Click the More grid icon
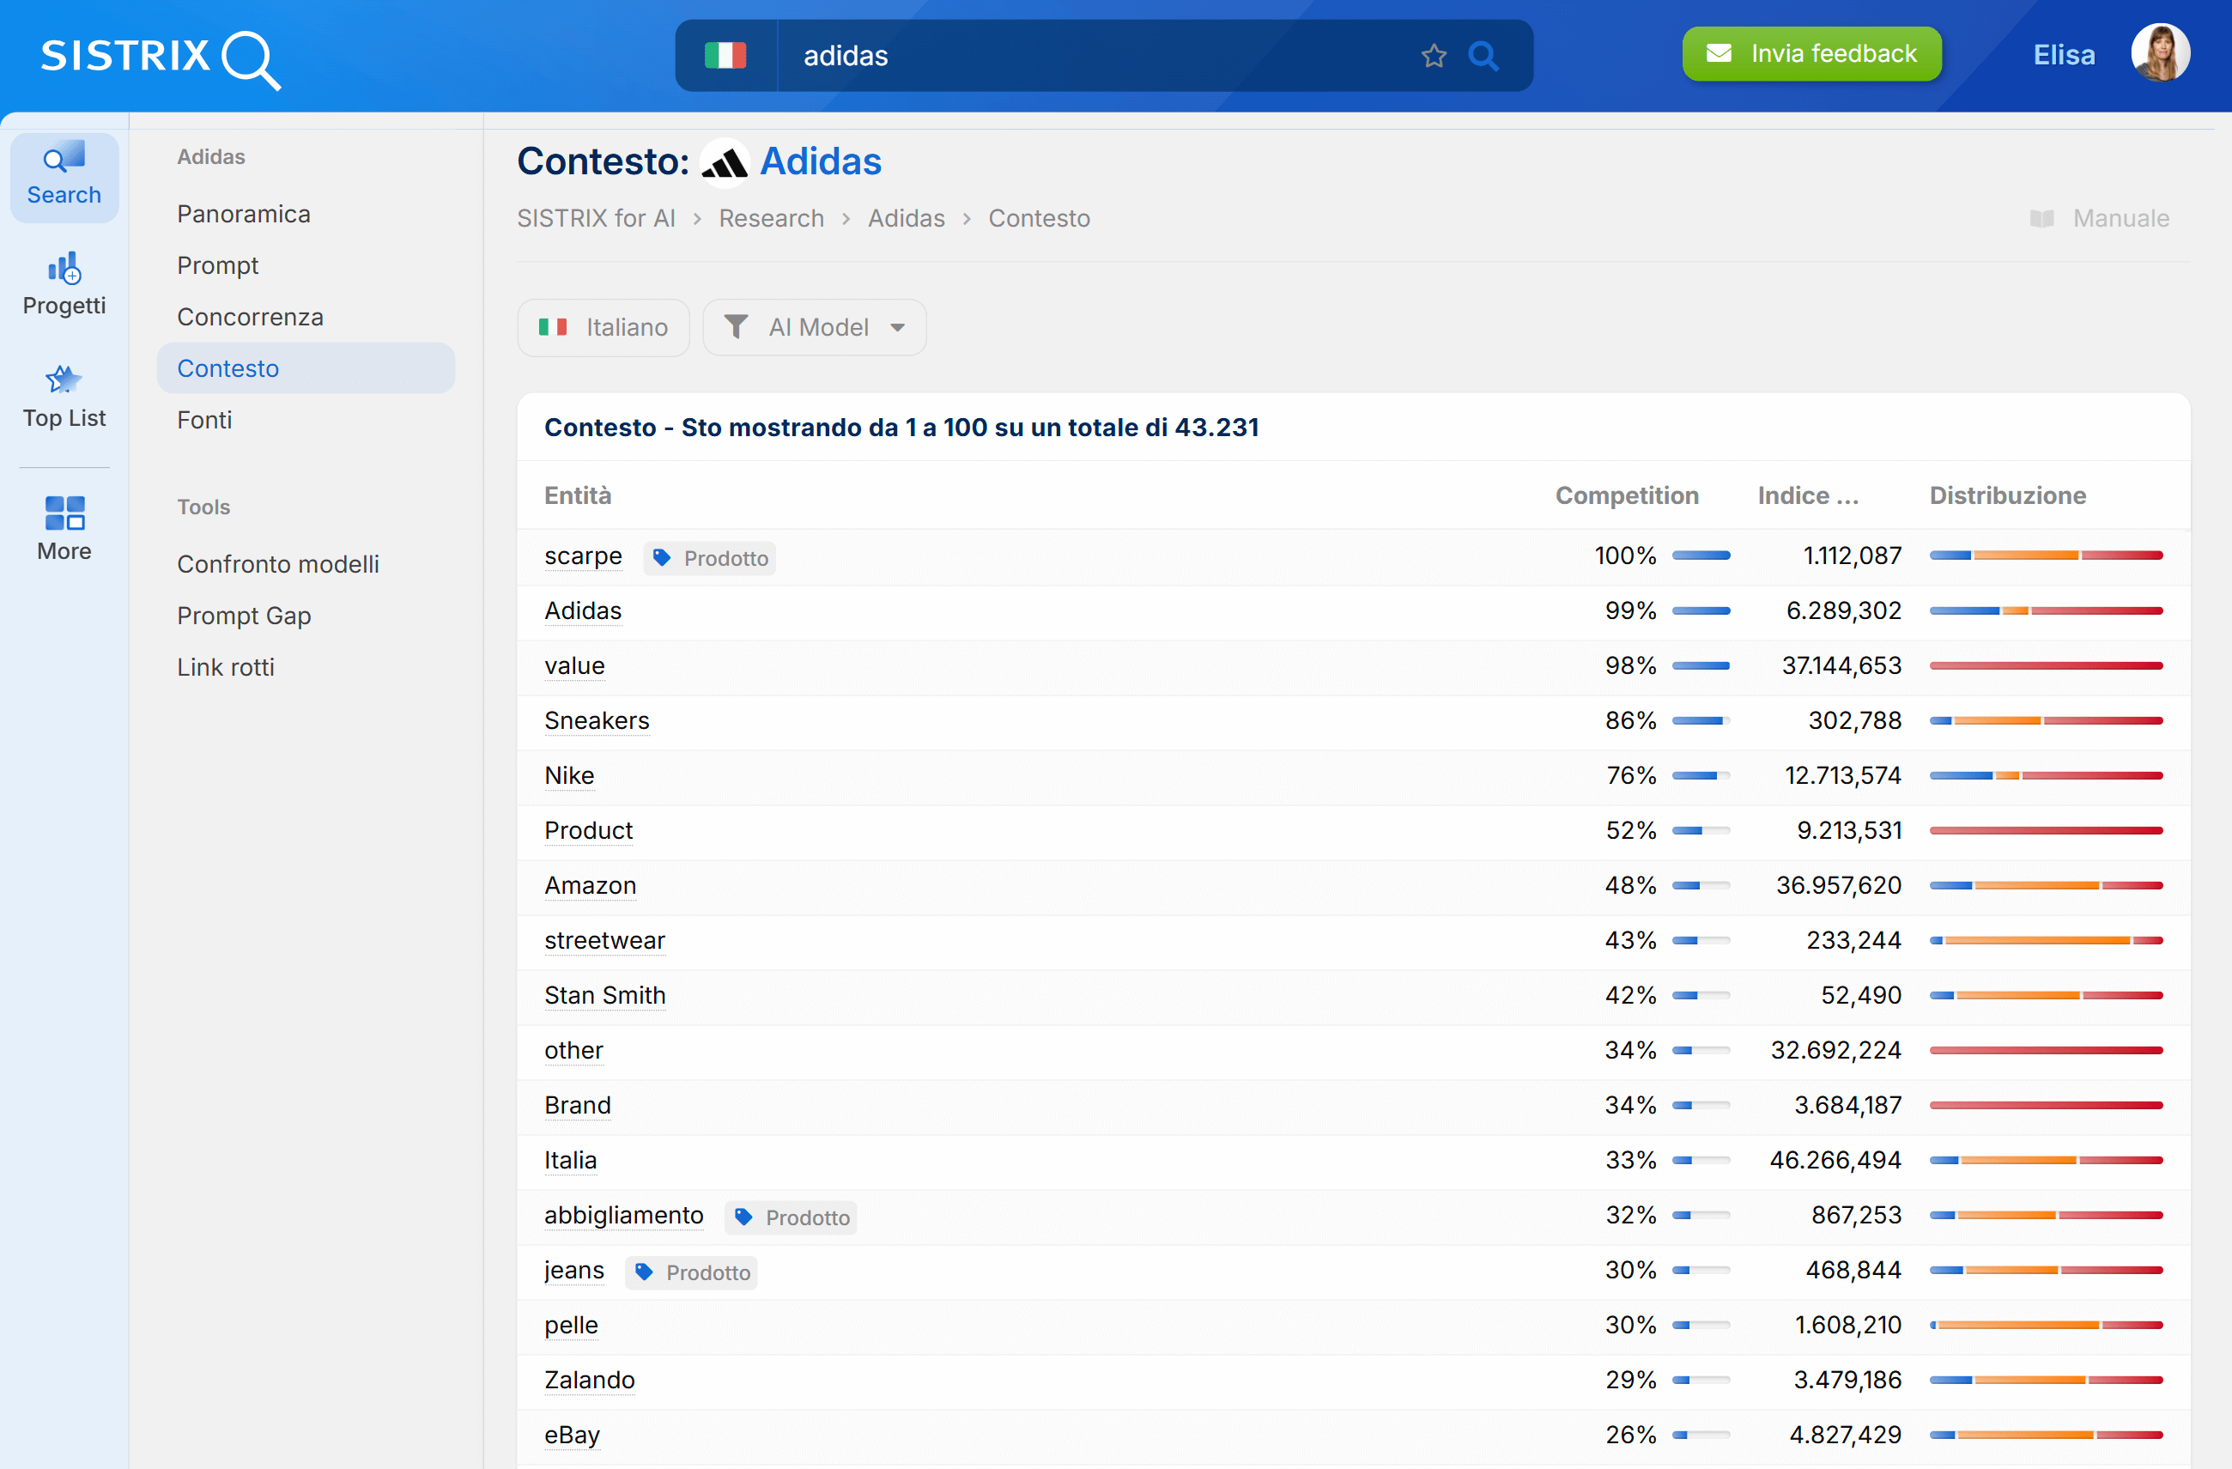 (x=63, y=513)
